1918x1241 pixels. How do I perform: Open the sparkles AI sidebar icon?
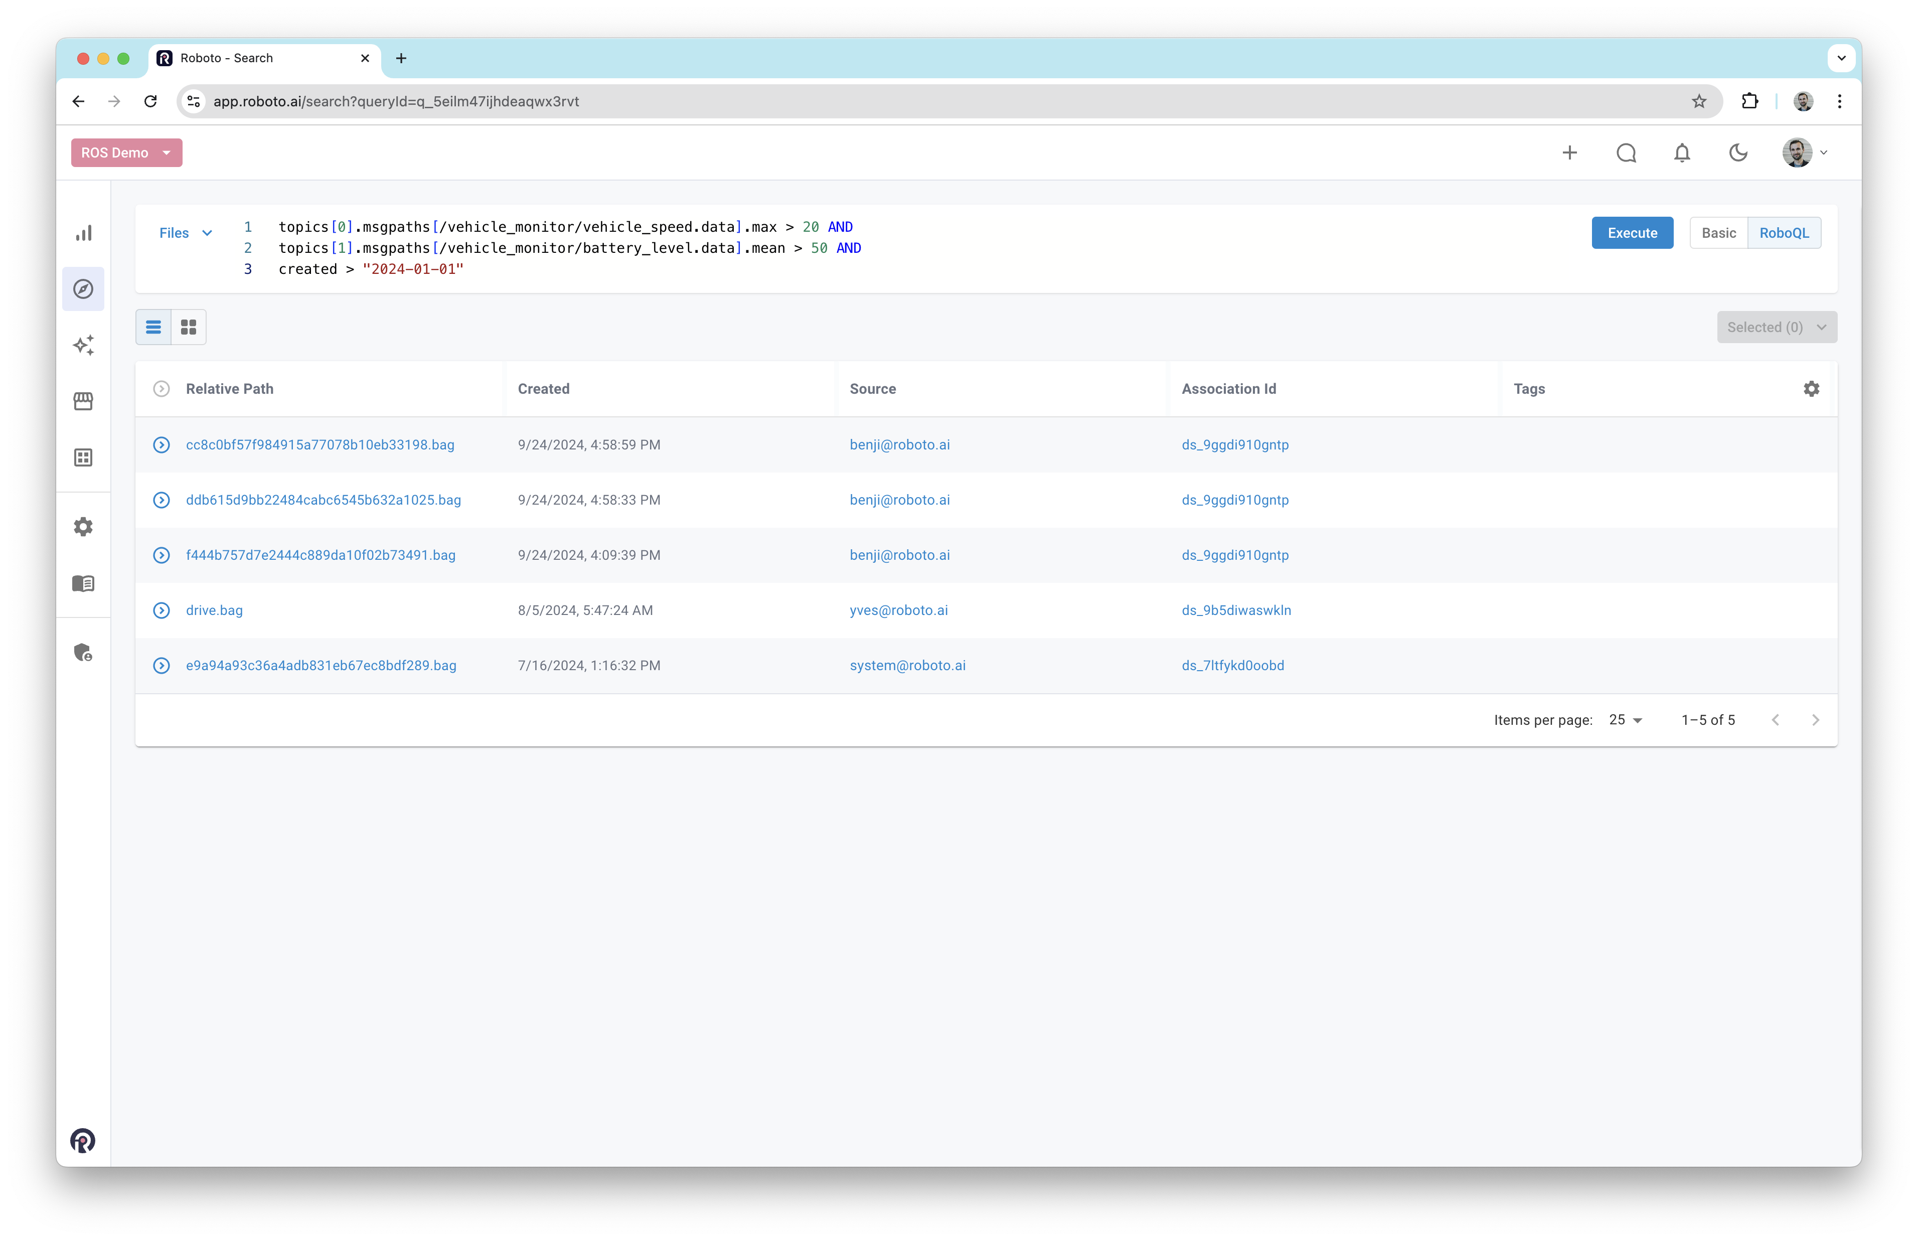(x=83, y=345)
